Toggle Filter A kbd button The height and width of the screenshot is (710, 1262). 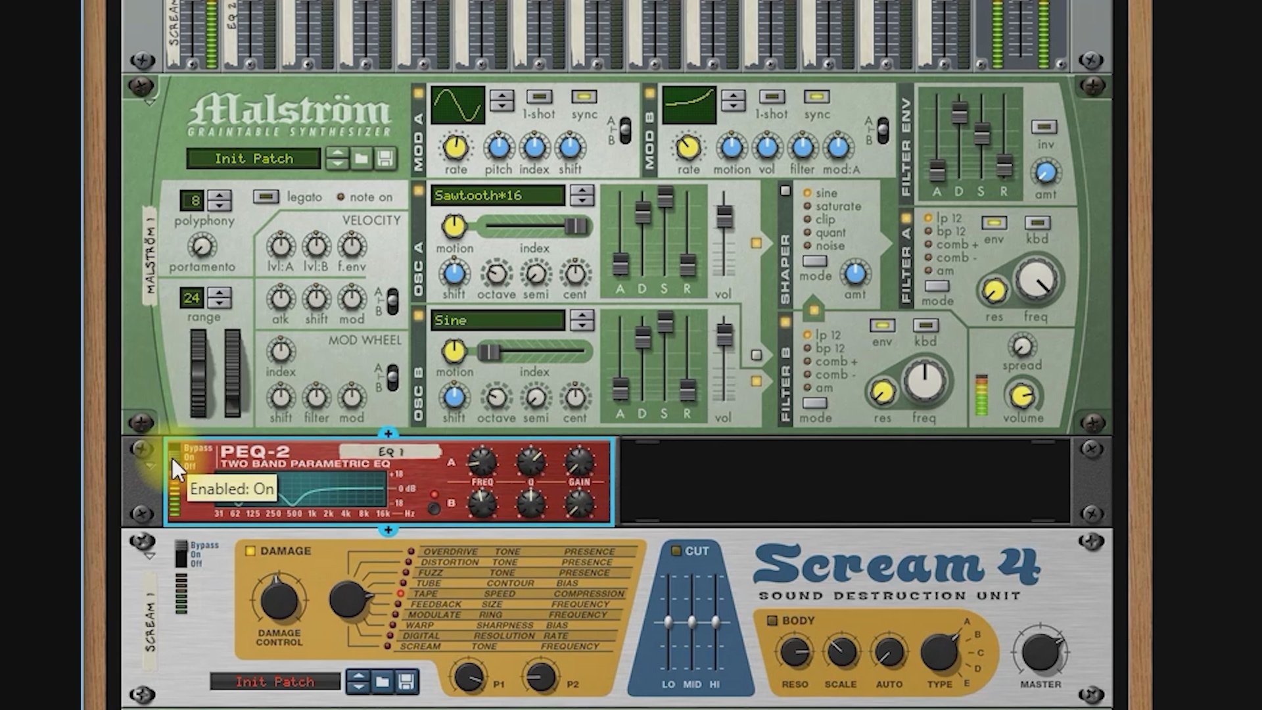pos(1037,223)
